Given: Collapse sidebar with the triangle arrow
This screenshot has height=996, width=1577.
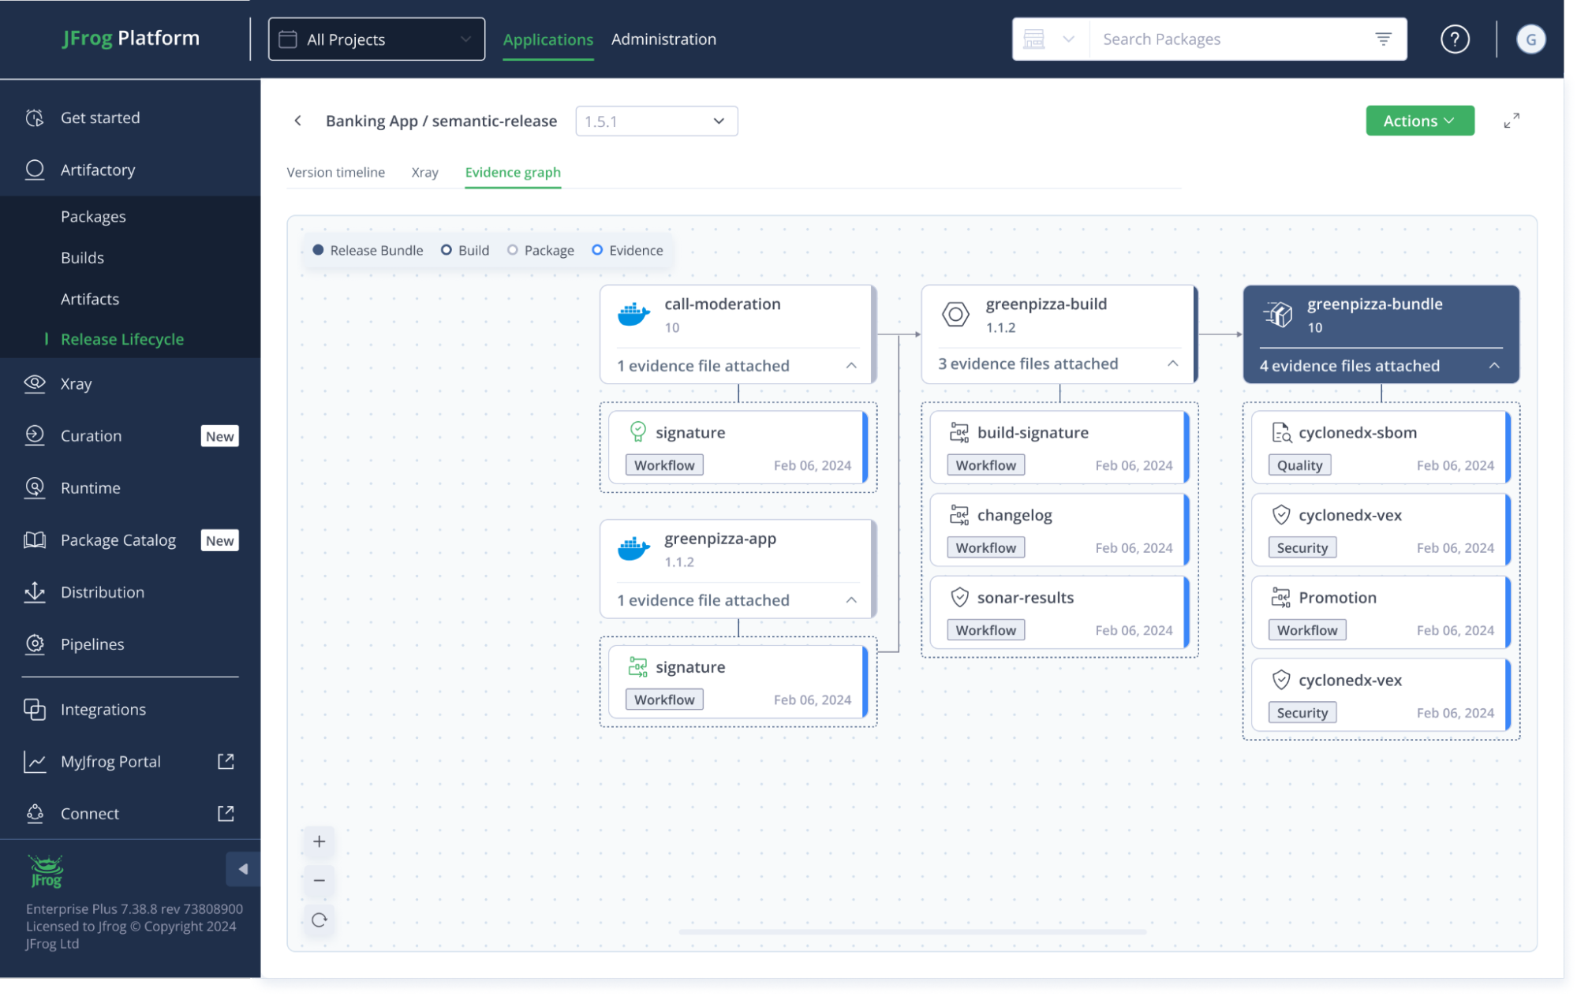Looking at the screenshot, I should (x=243, y=869).
